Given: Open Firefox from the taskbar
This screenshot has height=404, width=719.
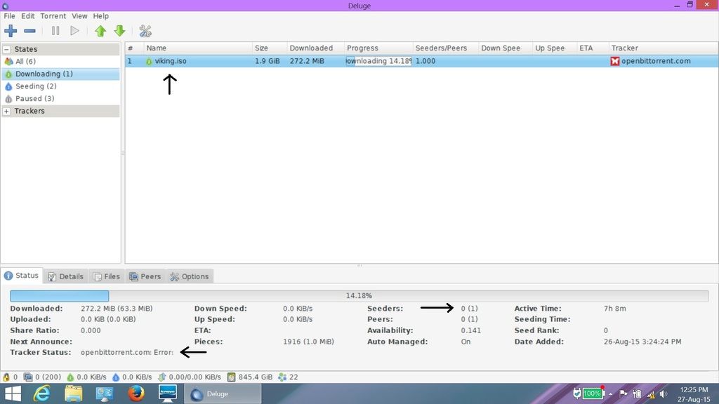Looking at the screenshot, I should pos(136,393).
